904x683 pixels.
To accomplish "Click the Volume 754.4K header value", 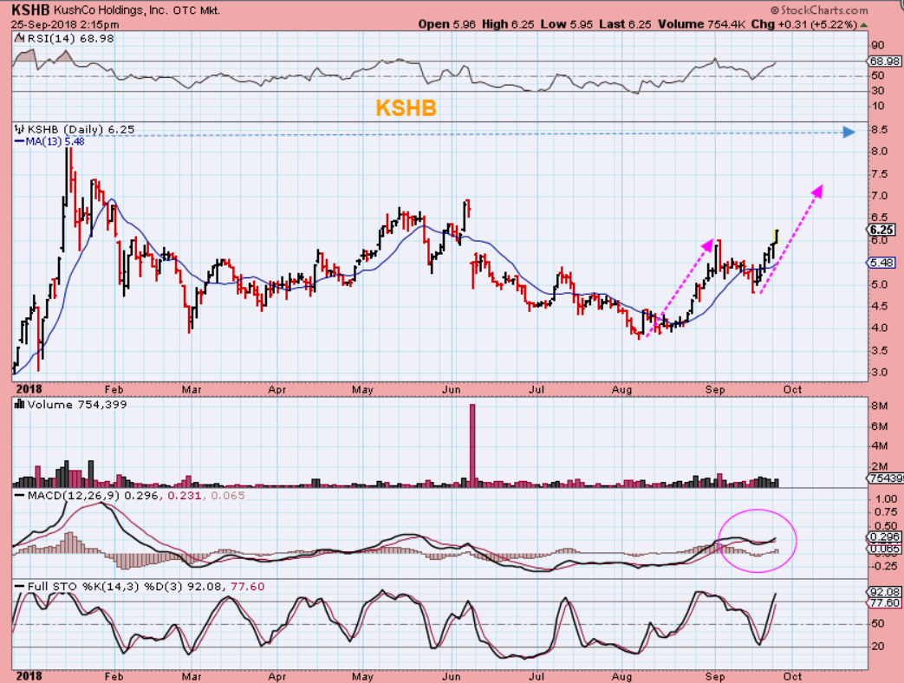I will click(x=701, y=24).
